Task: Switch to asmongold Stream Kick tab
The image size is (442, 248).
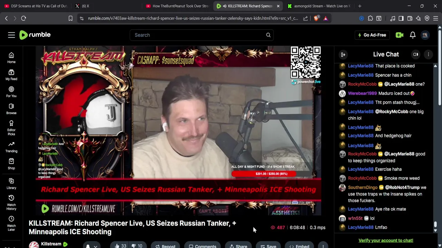Action: [319, 6]
